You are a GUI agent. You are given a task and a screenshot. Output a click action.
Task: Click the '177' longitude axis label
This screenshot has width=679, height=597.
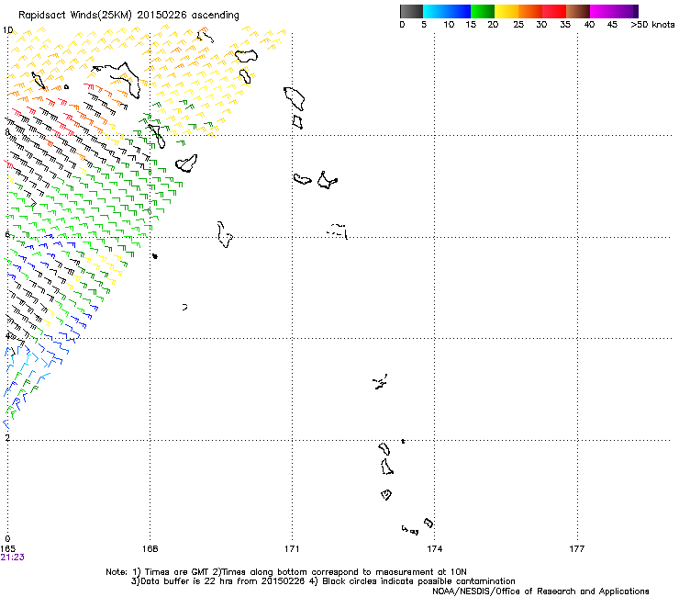(577, 549)
